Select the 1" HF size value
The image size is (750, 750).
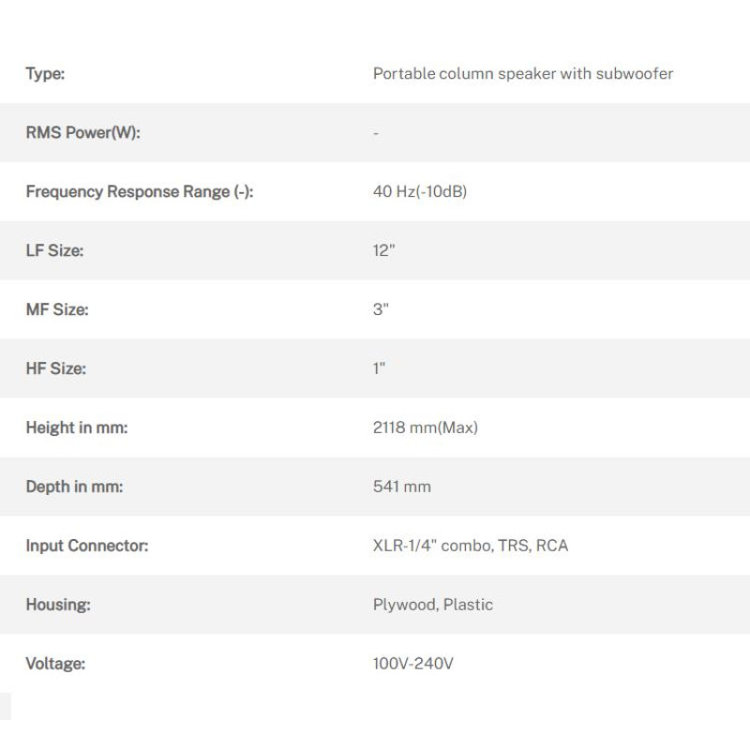coord(380,368)
